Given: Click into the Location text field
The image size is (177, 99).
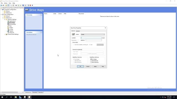Looking at the screenshot, I should click(x=91, y=38).
